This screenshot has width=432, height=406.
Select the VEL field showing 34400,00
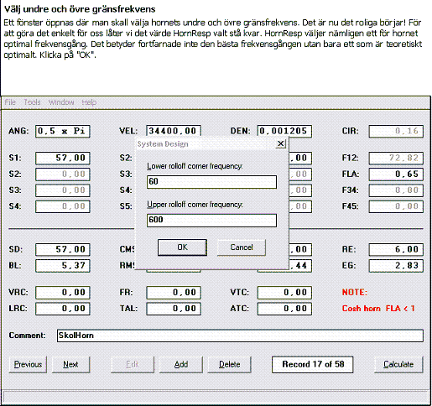pyautogui.click(x=174, y=131)
